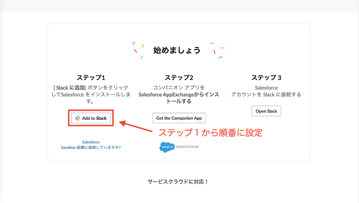Open the Get the Companion App button
Image resolution: width=359 pixels, height=203 pixels.
pyautogui.click(x=179, y=118)
